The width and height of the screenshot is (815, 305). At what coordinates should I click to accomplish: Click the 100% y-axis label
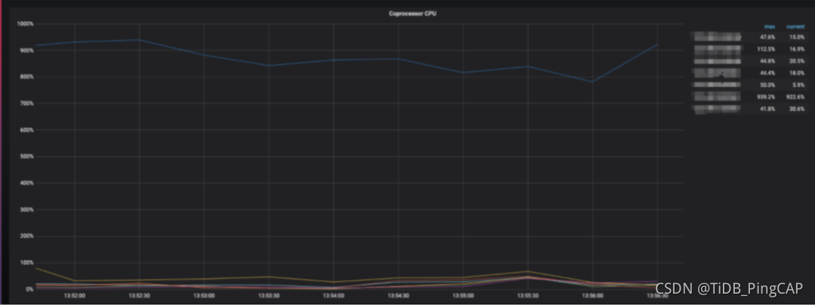click(26, 263)
